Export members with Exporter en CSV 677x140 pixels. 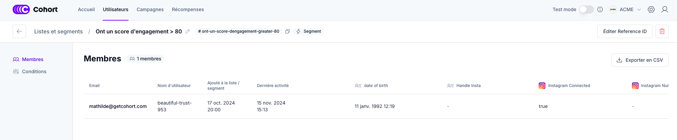point(640,60)
